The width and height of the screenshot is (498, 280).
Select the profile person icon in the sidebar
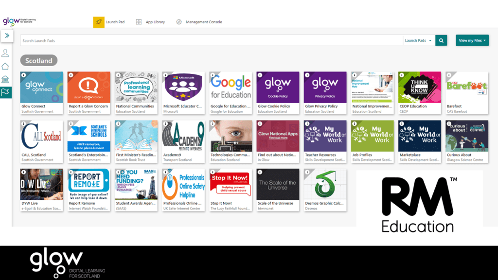pos(7,52)
